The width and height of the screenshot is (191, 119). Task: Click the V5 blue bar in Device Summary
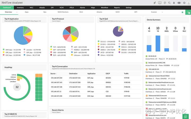pos(149,48)
